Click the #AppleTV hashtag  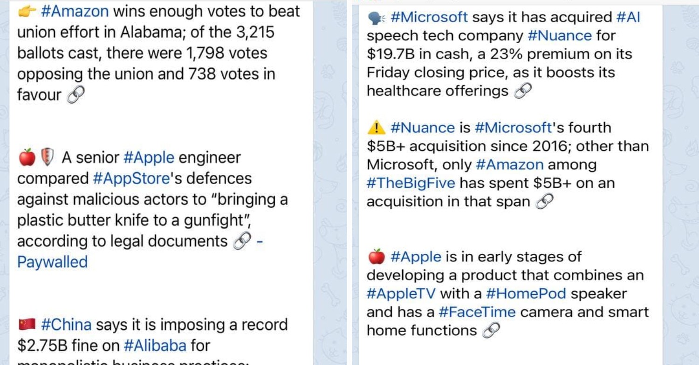[401, 294]
